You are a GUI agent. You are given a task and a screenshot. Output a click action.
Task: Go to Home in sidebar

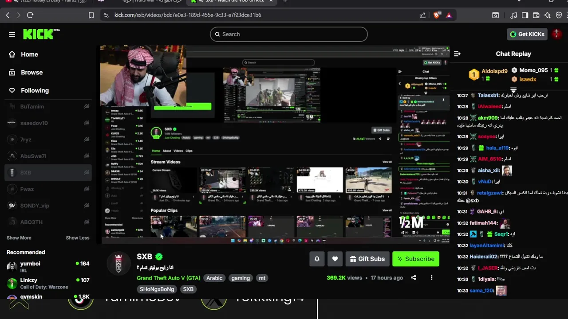click(x=29, y=54)
